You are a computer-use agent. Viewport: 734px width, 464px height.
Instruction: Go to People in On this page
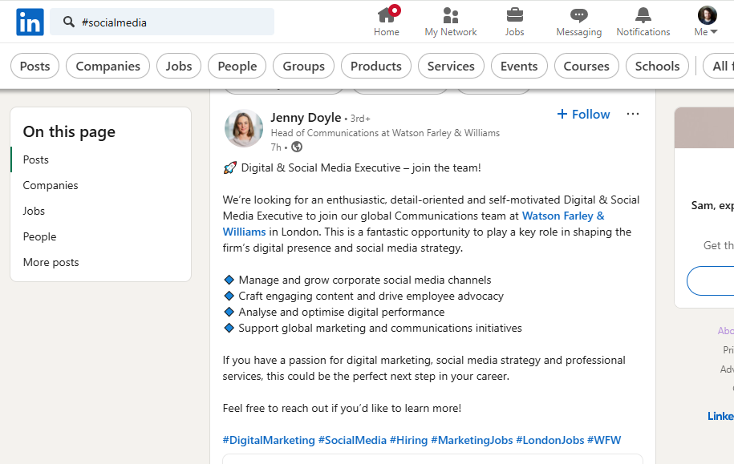coord(39,236)
